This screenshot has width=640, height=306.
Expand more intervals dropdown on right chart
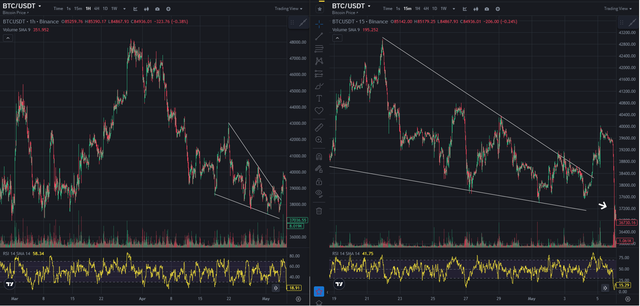coord(454,9)
